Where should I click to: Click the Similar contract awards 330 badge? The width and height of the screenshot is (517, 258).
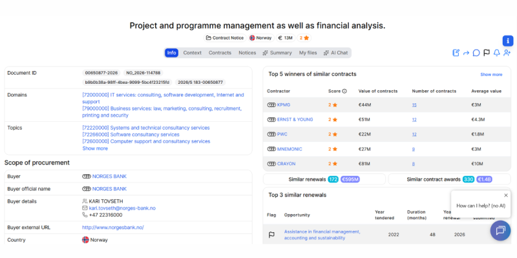click(x=468, y=179)
